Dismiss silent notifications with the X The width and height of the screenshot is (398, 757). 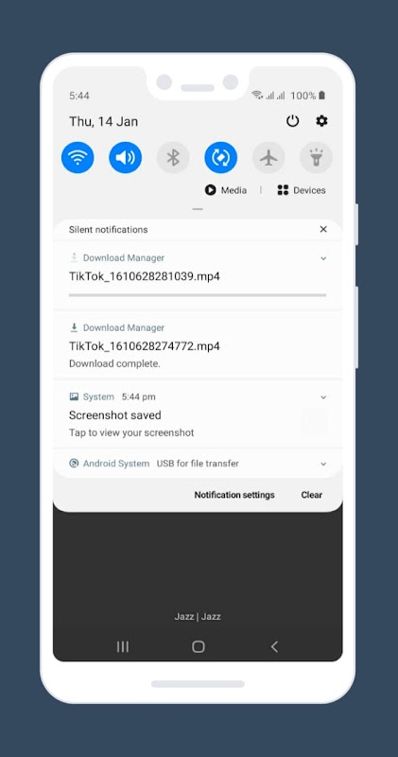tap(323, 229)
